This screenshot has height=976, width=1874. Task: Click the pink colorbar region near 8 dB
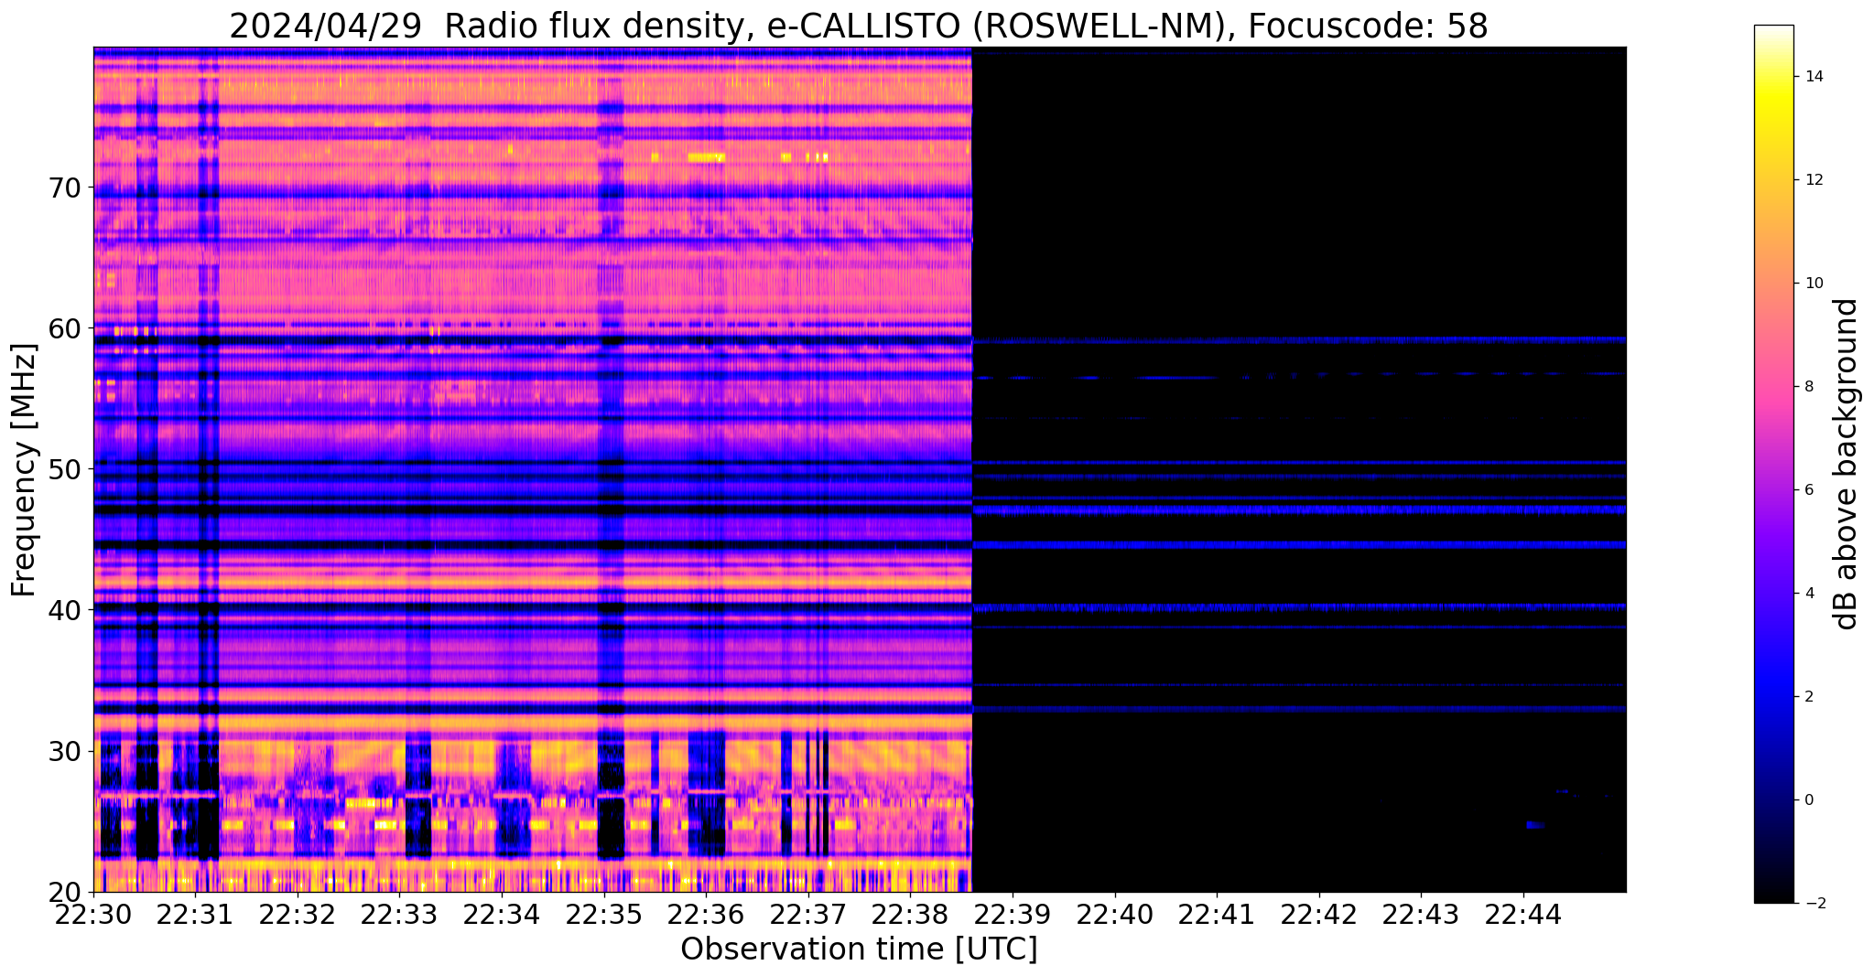(x=1773, y=387)
